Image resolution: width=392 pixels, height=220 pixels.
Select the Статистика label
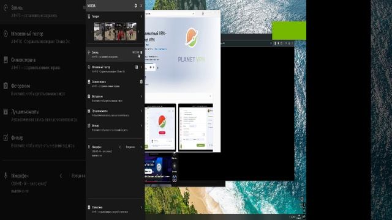97,207
